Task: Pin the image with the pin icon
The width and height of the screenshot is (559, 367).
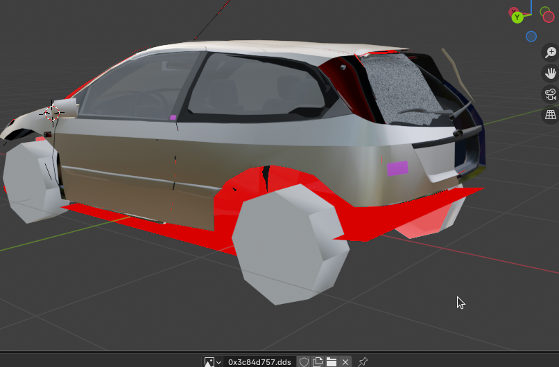Action: coord(362,361)
